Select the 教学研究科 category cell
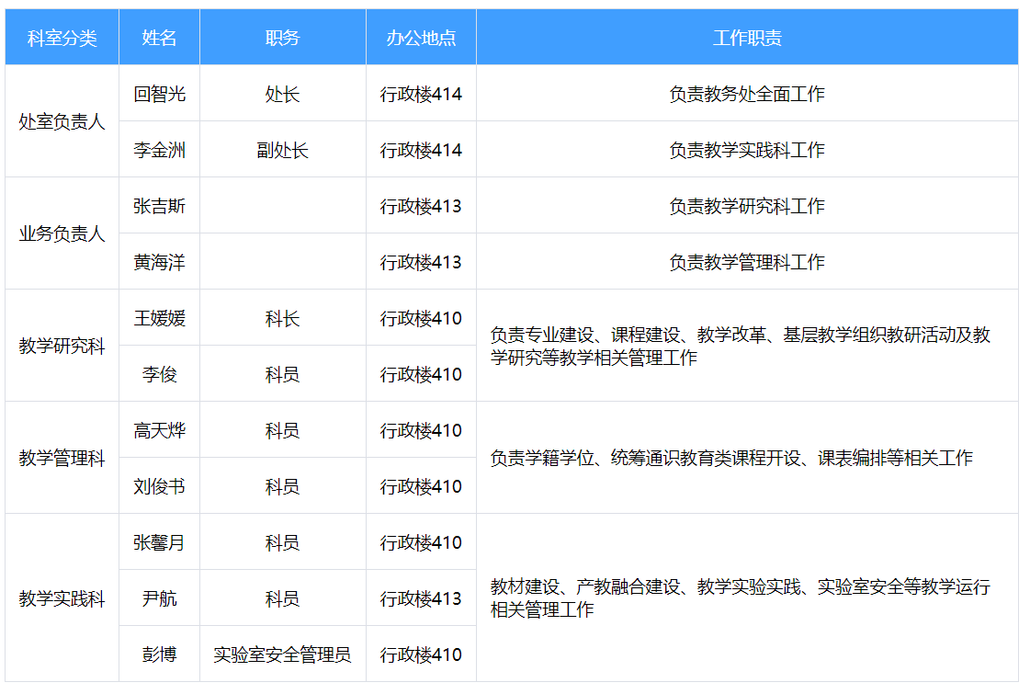 (x=62, y=346)
